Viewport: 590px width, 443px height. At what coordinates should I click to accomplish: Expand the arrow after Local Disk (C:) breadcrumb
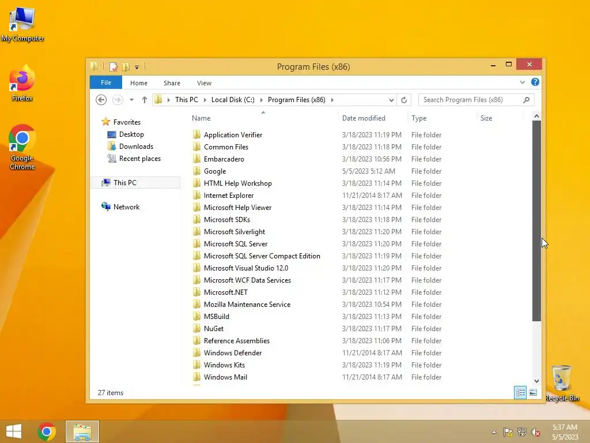[x=261, y=100]
